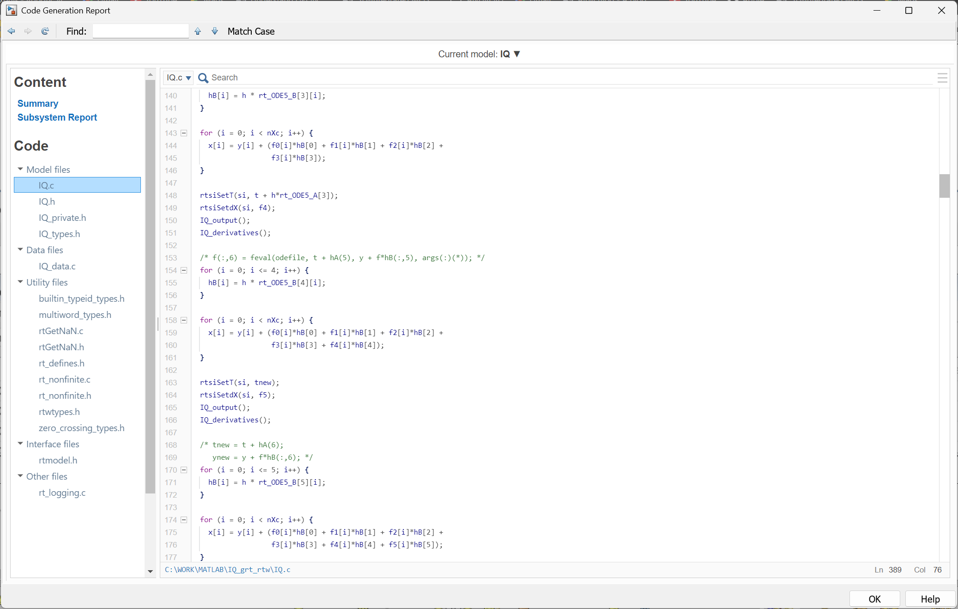Click content panel scroll up arrow
The width and height of the screenshot is (958, 609).
(x=150, y=74)
